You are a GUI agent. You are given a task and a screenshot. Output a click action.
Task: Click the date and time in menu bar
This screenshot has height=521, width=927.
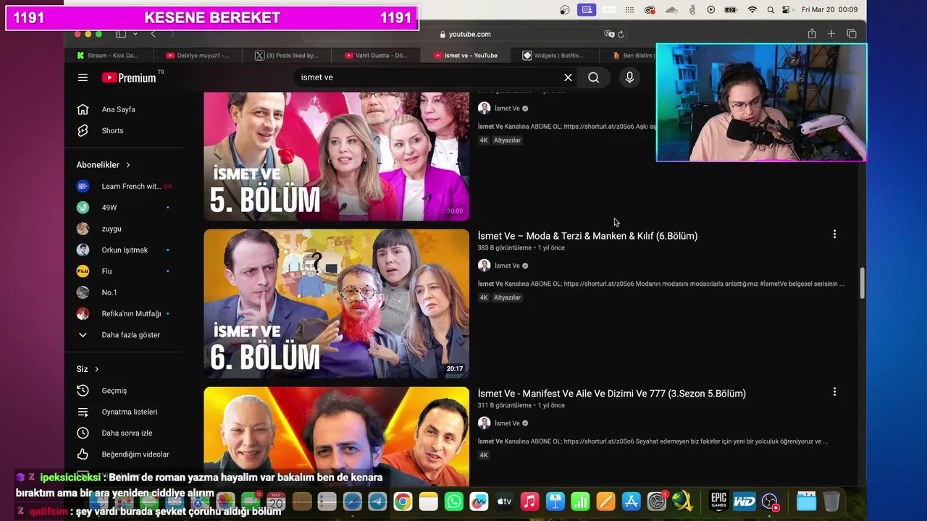click(x=829, y=9)
